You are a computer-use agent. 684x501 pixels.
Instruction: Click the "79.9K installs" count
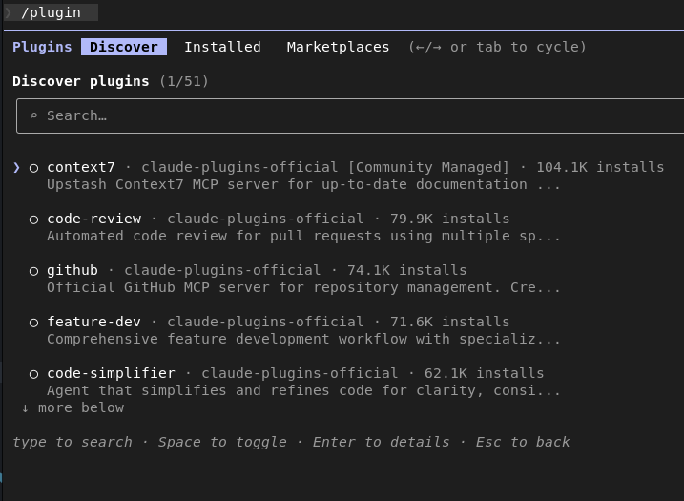[x=449, y=219]
